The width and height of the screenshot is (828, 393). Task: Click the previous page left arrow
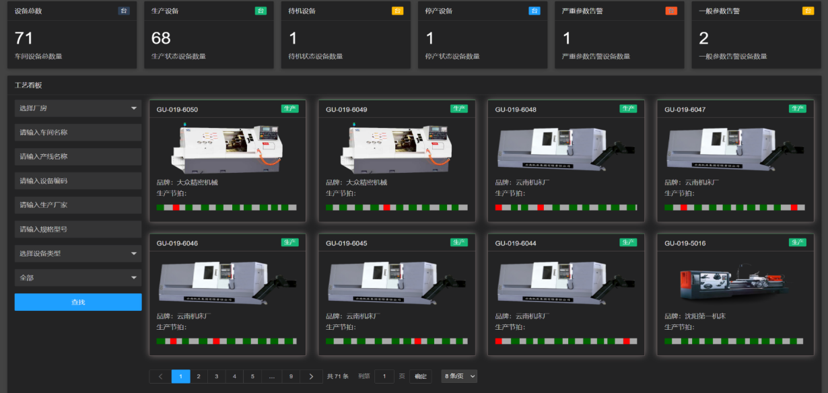[x=160, y=376]
